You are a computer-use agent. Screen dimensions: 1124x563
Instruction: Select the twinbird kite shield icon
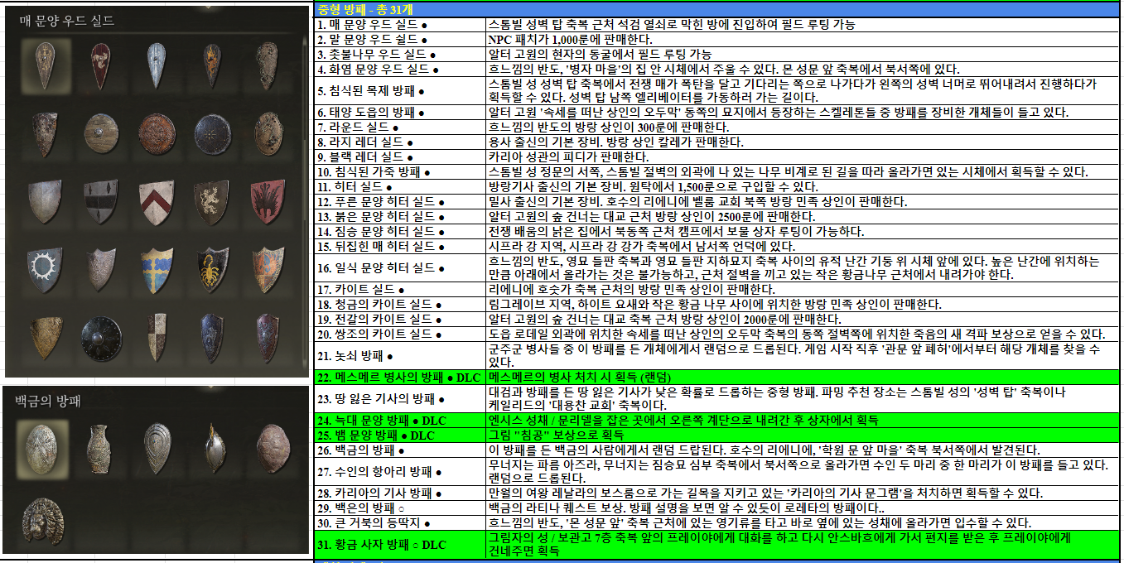(x=268, y=269)
